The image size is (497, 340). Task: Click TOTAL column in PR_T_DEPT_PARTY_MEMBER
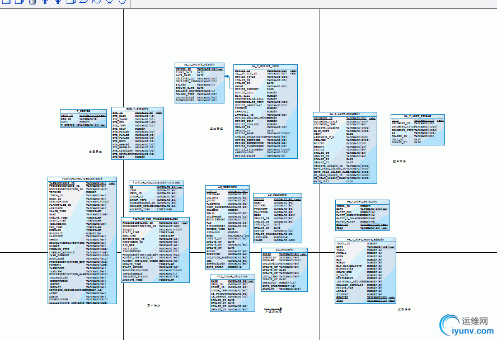coord(341,251)
